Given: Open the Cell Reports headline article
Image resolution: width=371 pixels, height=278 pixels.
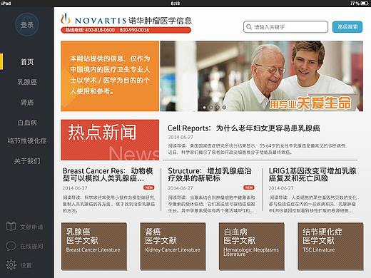Looking at the screenshot, I should pyautogui.click(x=244, y=128).
